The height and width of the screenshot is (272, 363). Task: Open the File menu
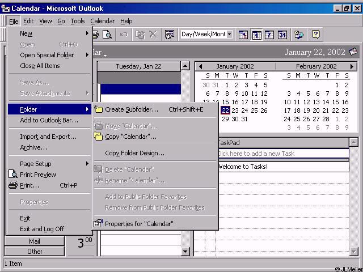(x=14, y=22)
